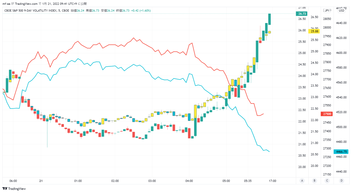The height and width of the screenshot is (193, 352).
Task: Open the JPY currency selector
Action: 327,11
